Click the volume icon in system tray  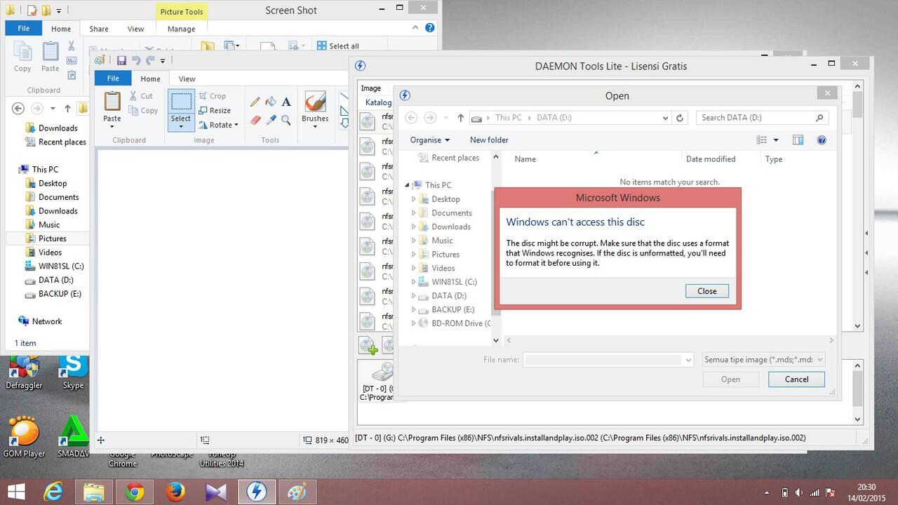pos(798,492)
